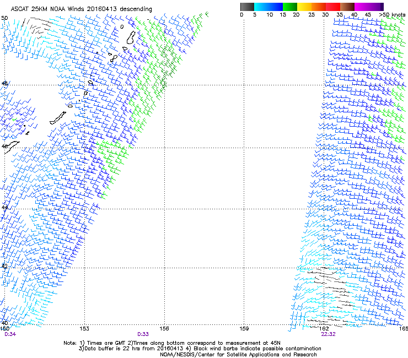Click the magenta 40–45 knots color segment
The width and height of the screenshot is (408, 358).
(x=362, y=7)
